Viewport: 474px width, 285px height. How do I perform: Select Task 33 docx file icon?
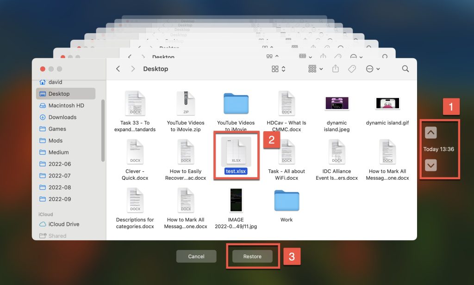point(135,103)
